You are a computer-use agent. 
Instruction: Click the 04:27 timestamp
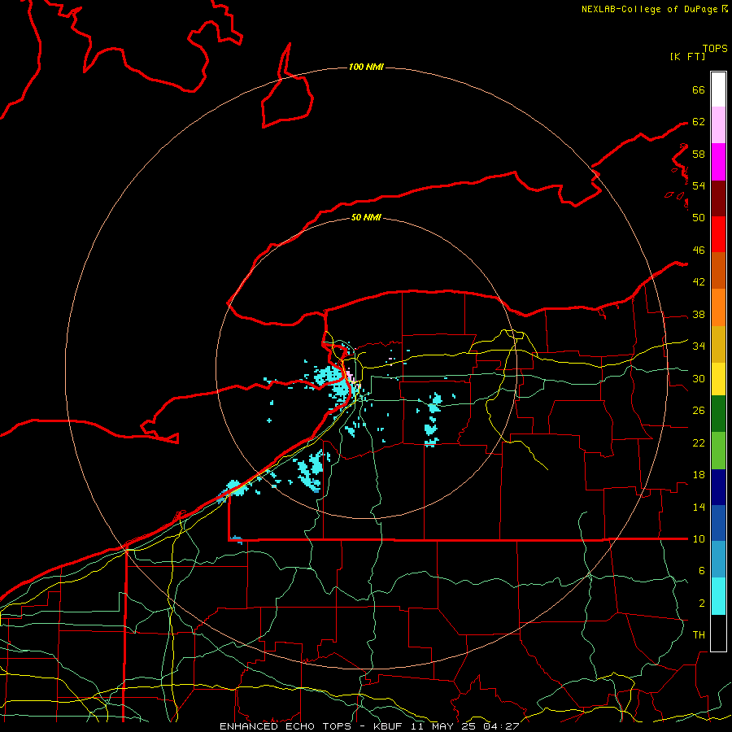pos(501,726)
